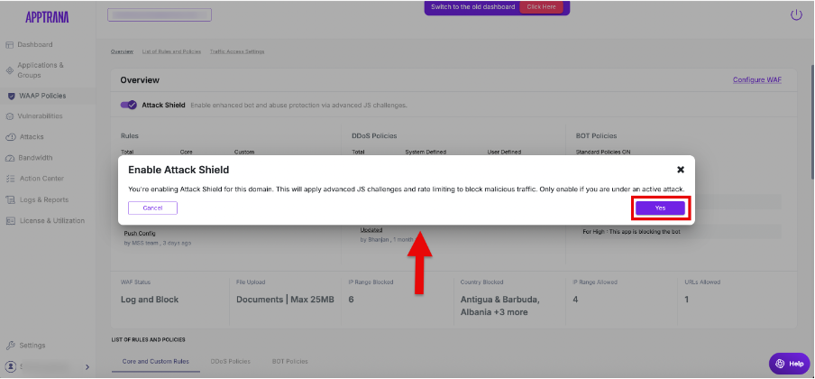The width and height of the screenshot is (815, 379).
Task: Switch to DDoS Policies tab
Action: coord(230,361)
